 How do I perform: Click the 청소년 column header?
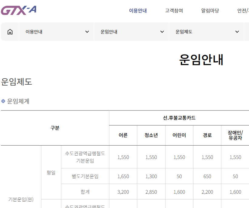(151, 136)
